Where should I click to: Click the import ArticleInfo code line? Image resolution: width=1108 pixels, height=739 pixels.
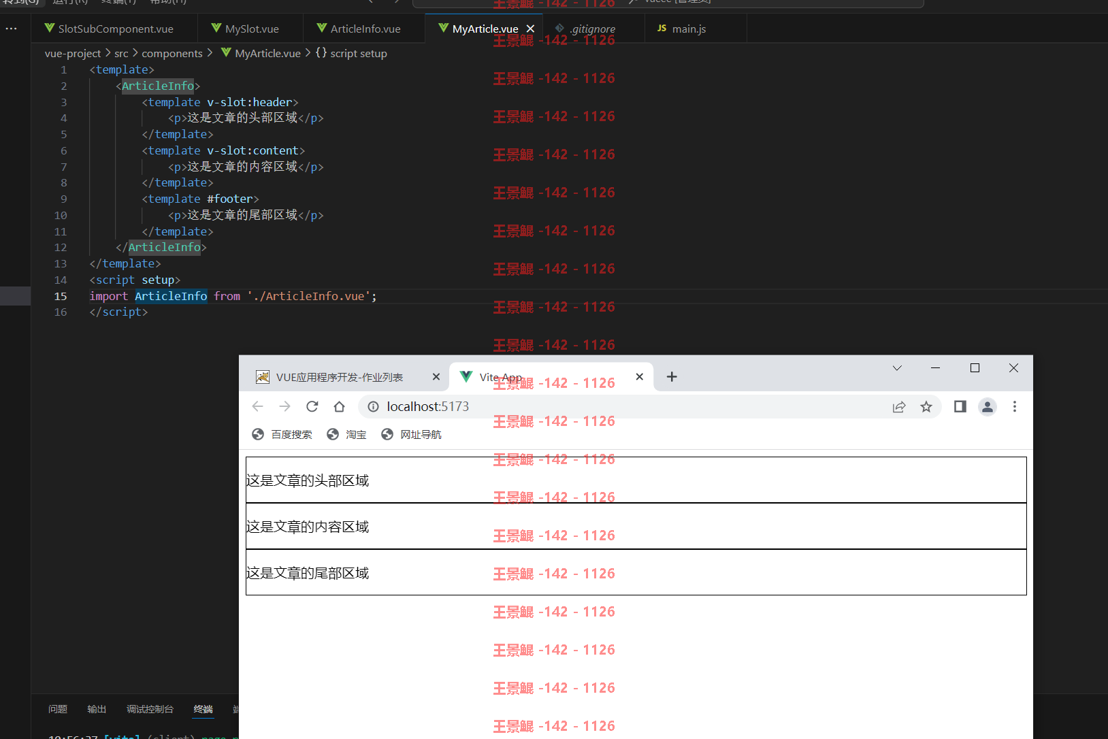pyautogui.click(x=233, y=296)
